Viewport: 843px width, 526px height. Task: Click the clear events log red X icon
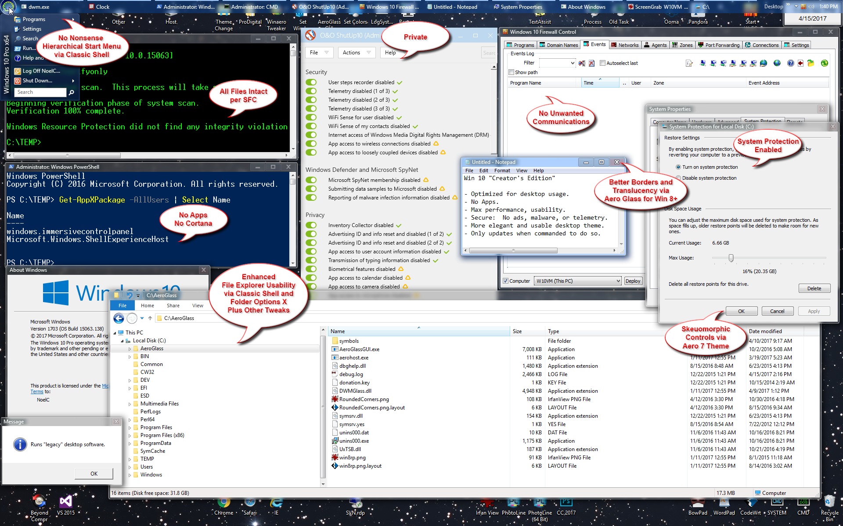tap(591, 63)
